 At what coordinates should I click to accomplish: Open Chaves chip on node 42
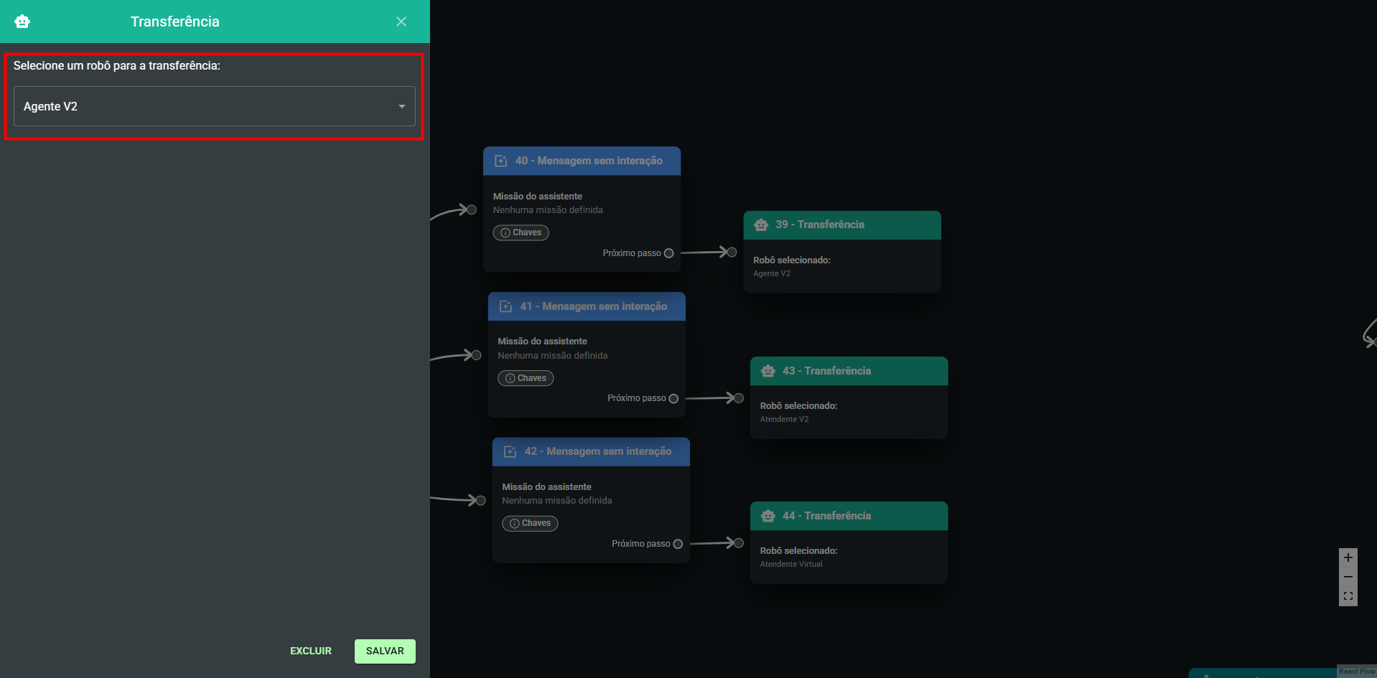click(530, 523)
